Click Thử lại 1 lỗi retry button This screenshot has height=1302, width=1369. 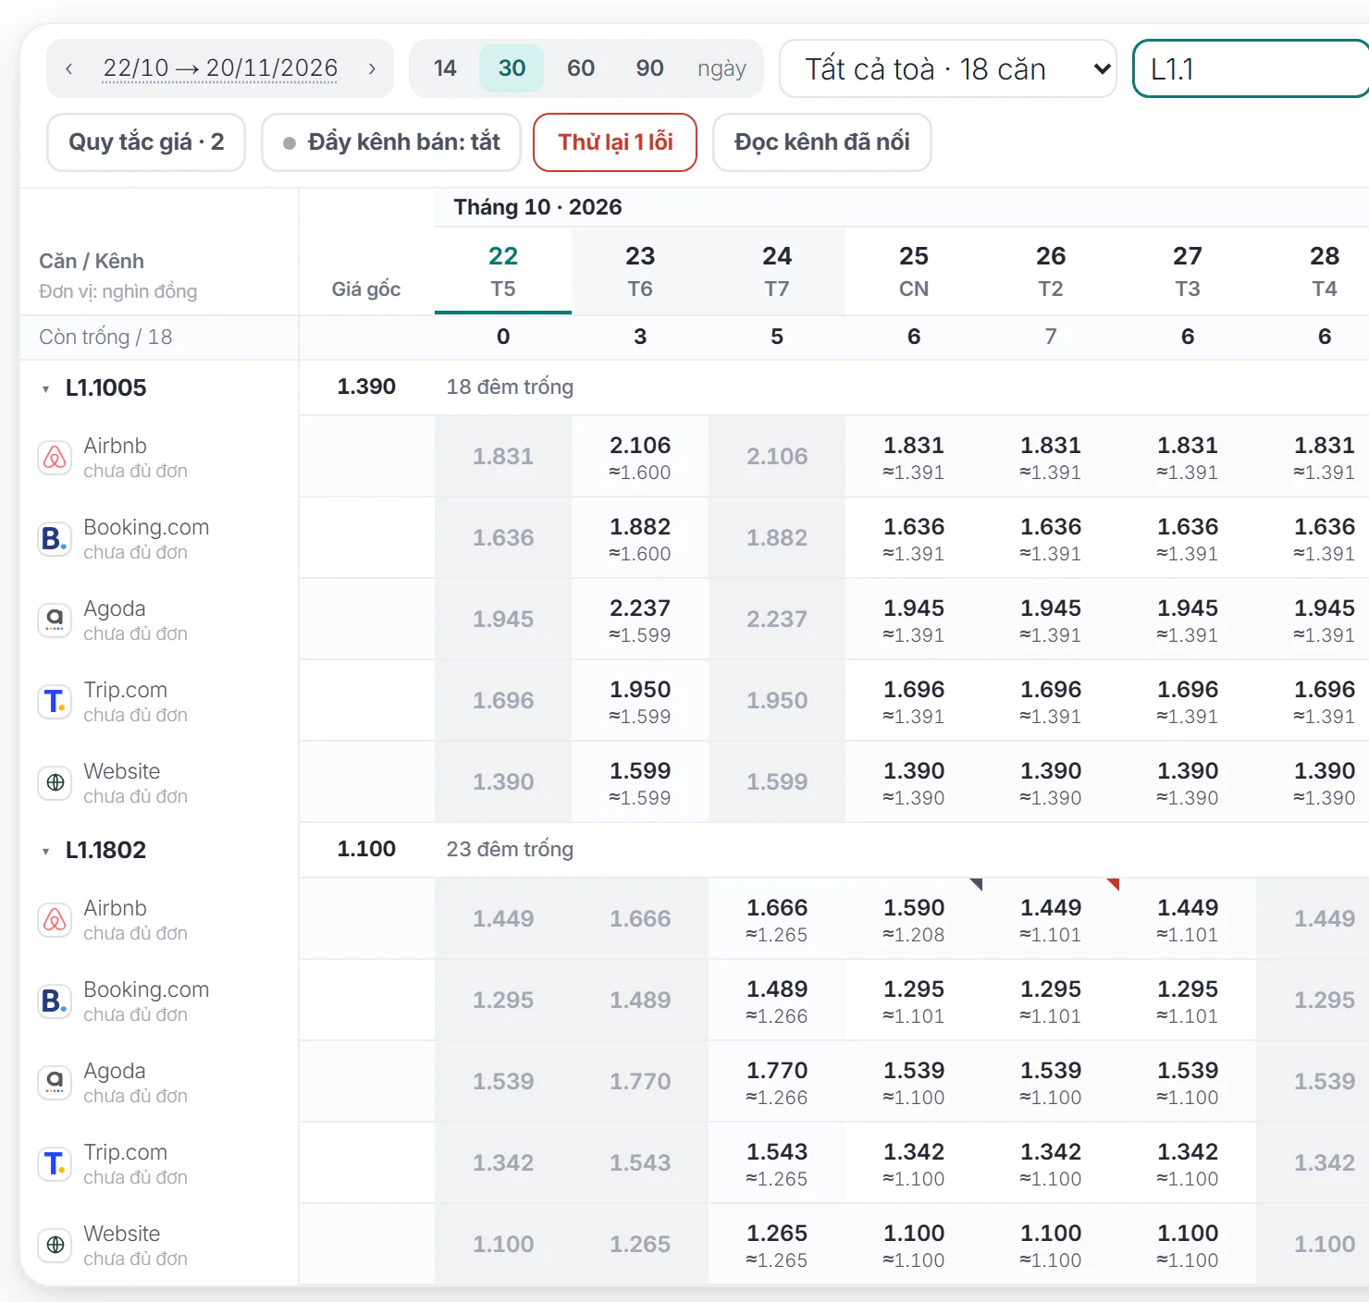click(615, 142)
